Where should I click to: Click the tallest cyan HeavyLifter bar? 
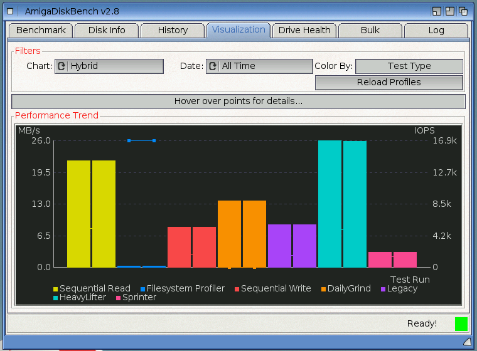coord(330,204)
